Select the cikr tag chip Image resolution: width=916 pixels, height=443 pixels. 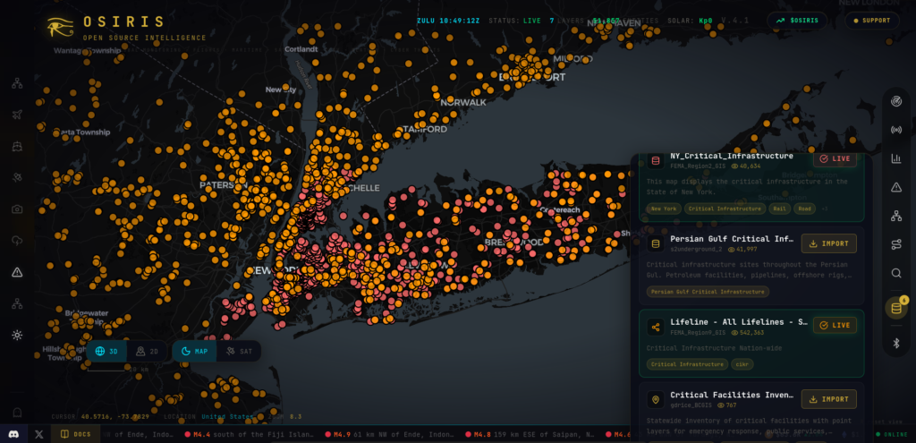(742, 364)
